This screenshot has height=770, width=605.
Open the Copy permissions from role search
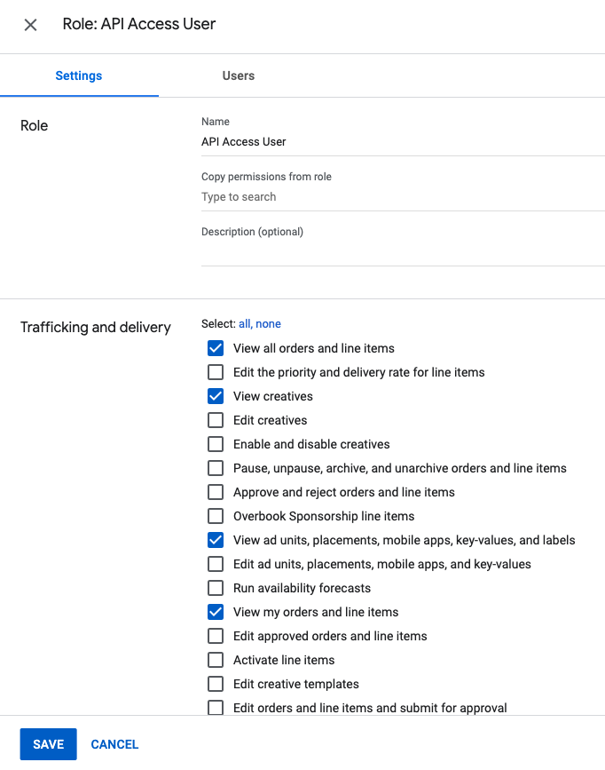pos(402,197)
